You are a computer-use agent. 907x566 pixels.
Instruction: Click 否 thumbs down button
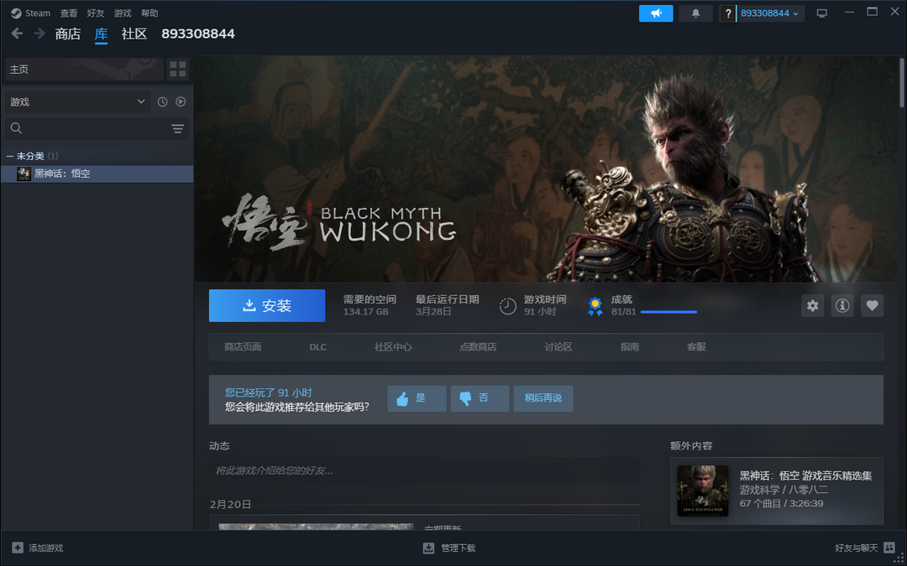pos(480,398)
